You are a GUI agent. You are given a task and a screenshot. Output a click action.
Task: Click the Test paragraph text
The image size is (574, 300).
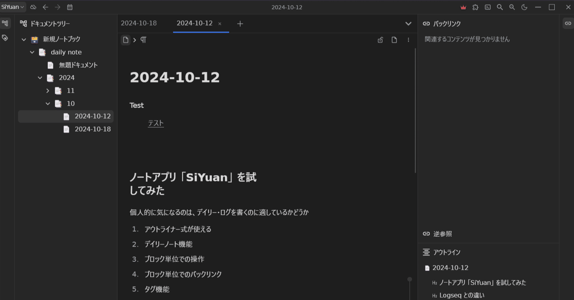coord(137,105)
